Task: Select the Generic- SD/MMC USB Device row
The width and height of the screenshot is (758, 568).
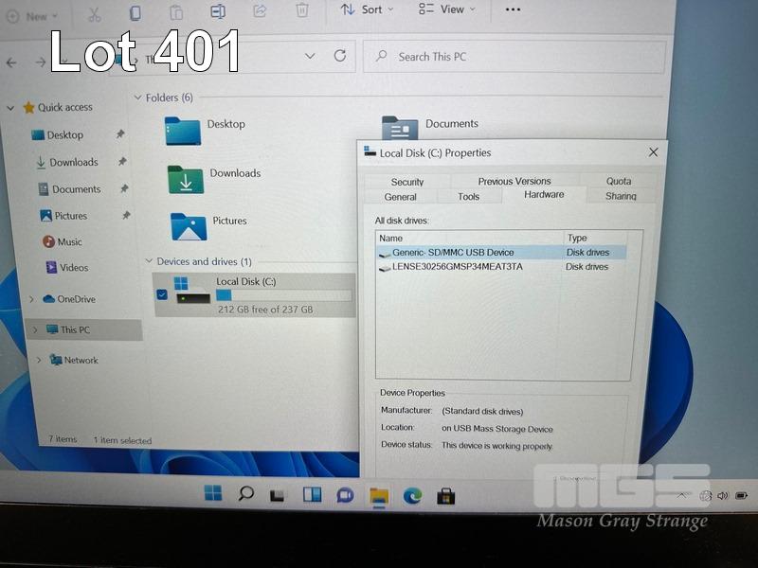Action: (453, 253)
